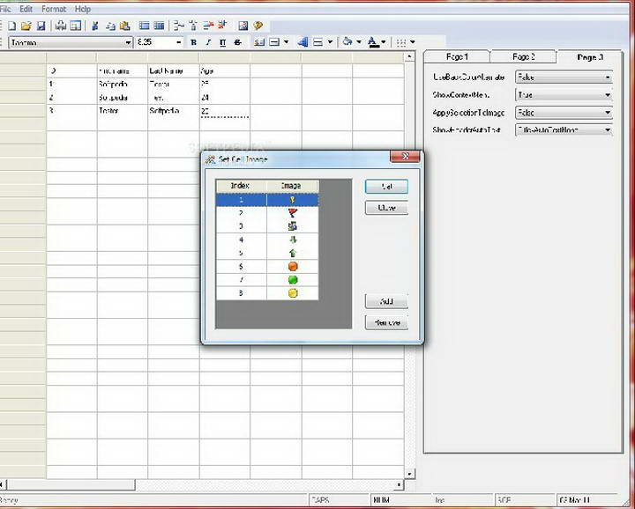Image resolution: width=635 pixels, height=509 pixels.
Task: Click the Save floppy disk icon
Action: coord(41,26)
